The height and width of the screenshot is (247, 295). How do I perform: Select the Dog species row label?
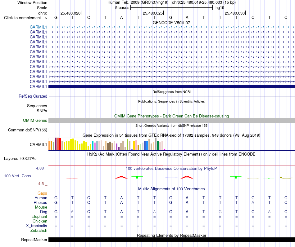pyautogui.click(x=43, y=212)
